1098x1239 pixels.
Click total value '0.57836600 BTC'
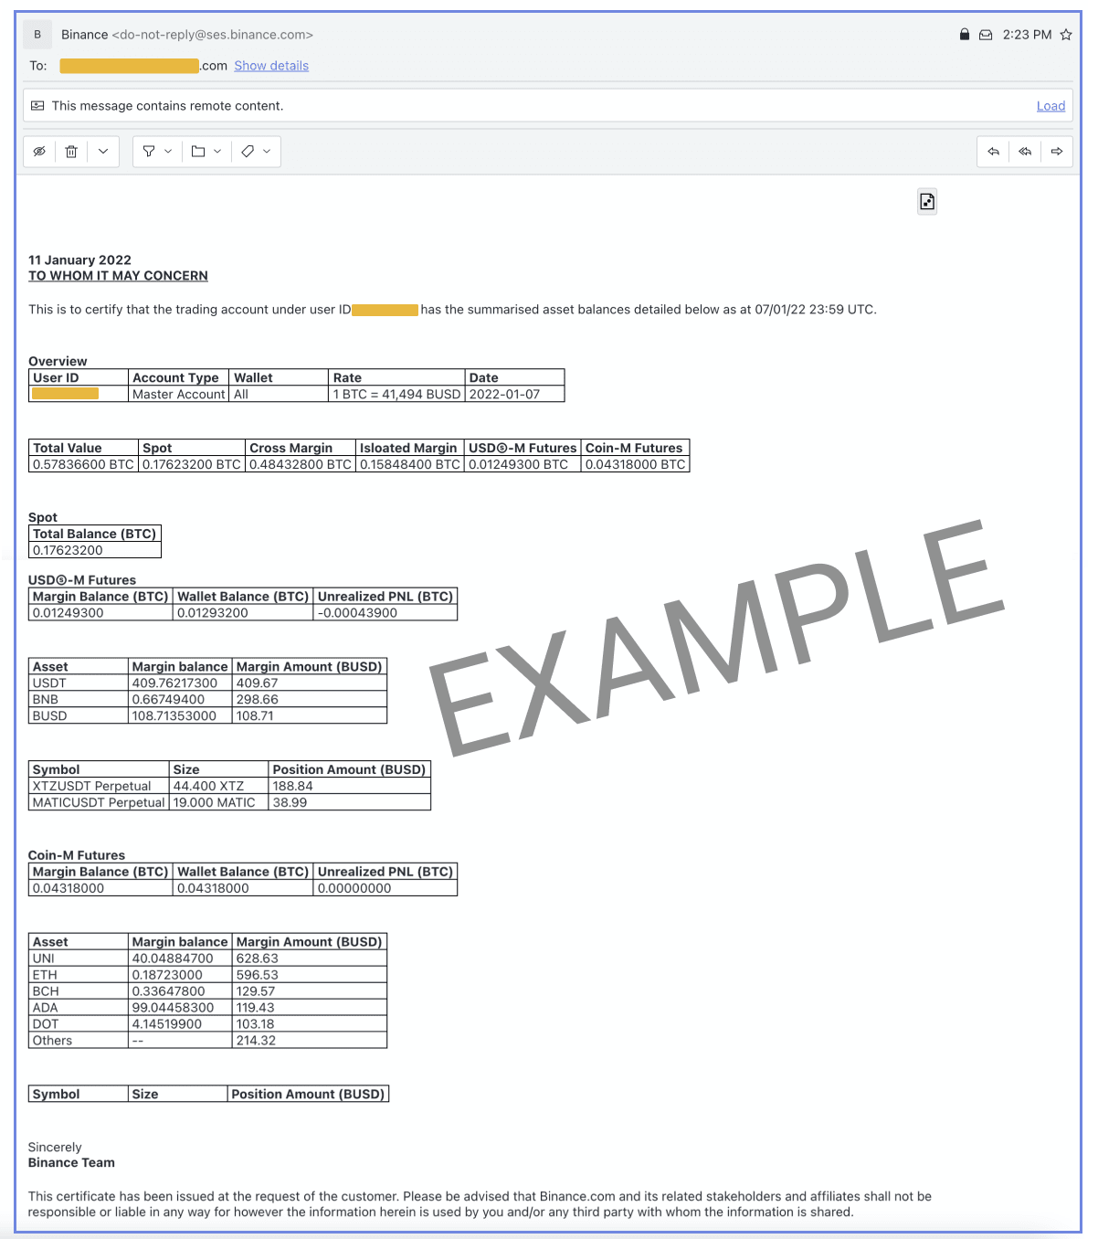[83, 464]
